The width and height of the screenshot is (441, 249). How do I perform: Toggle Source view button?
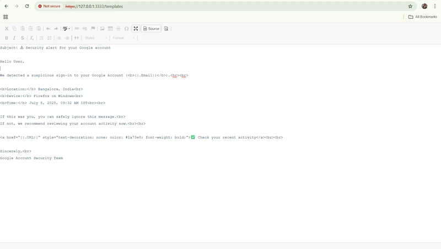[151, 29]
